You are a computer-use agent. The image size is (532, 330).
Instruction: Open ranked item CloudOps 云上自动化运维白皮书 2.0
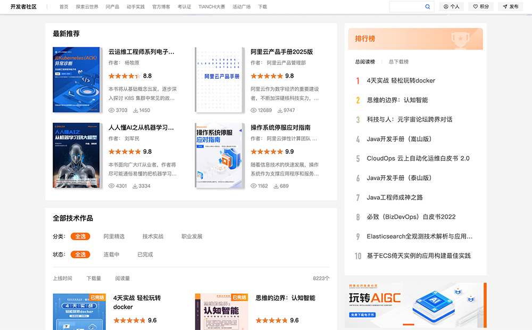pos(418,158)
